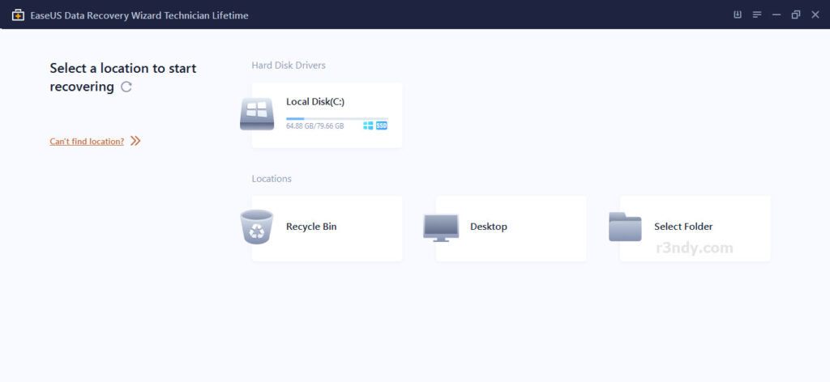Open the hamburger menu in title bar

tap(756, 15)
